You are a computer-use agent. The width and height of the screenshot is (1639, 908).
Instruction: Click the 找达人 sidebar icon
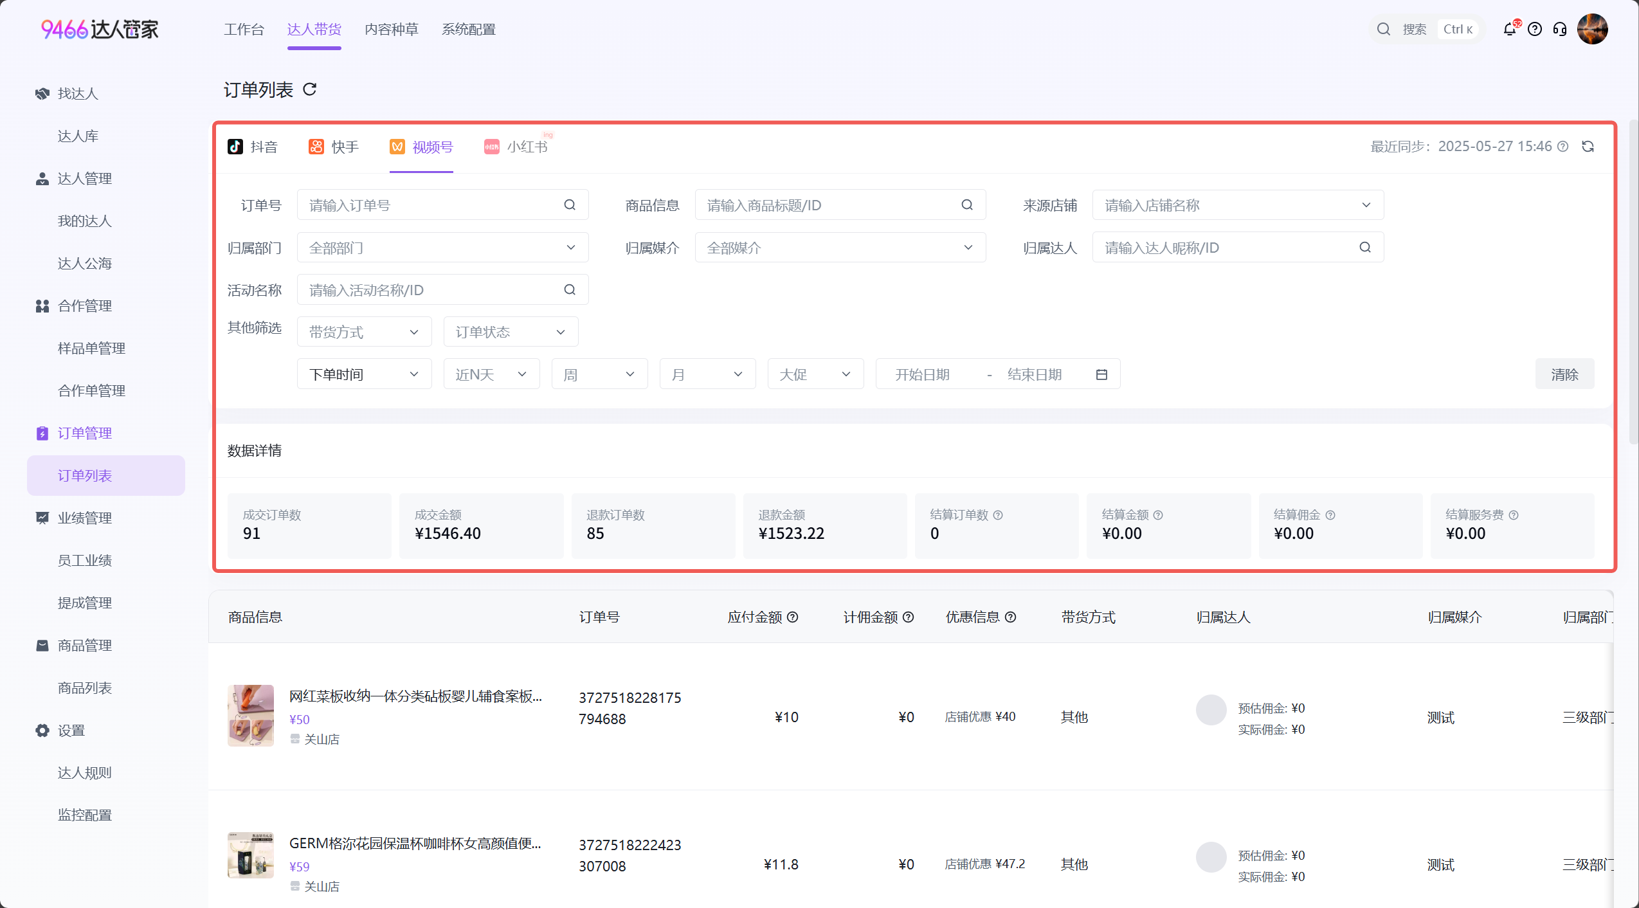[x=42, y=94]
